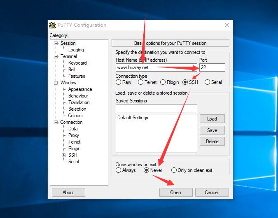Open the Terminal category
278x218 pixels.
[x=69, y=56]
